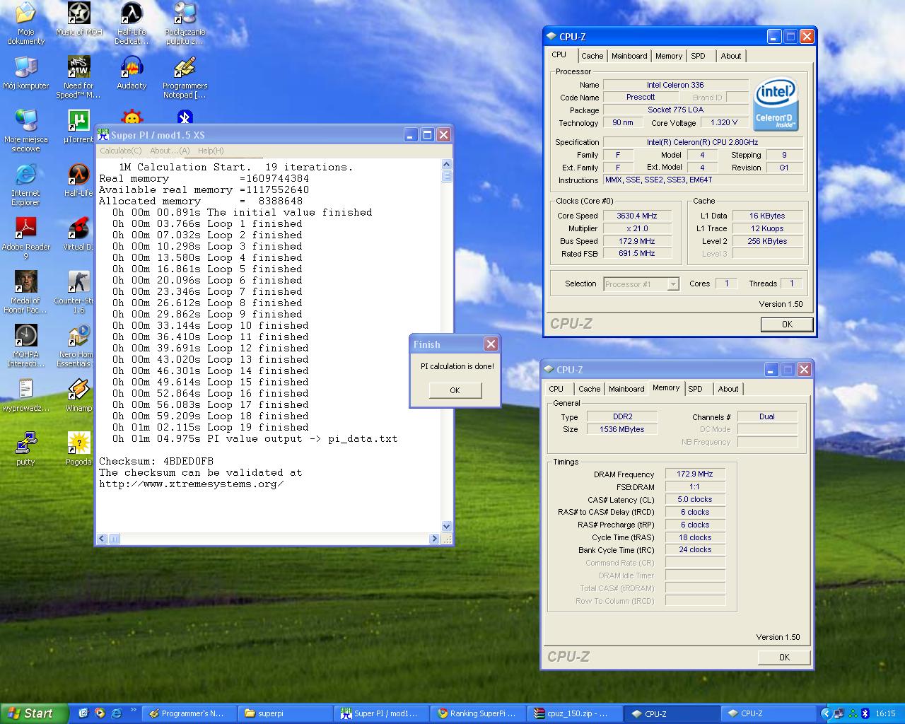The height and width of the screenshot is (724, 905).
Task: Open the Help menu in Super PI
Action: tap(211, 151)
